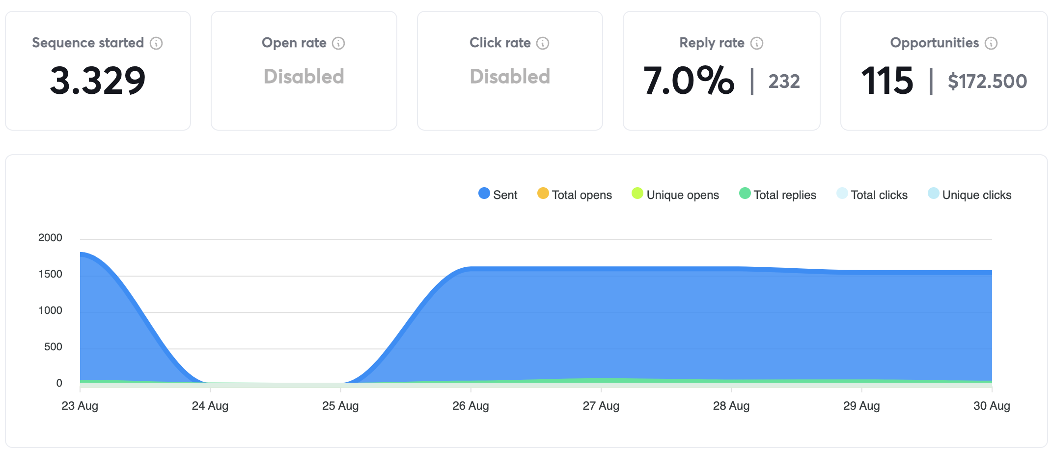Click the Reply rate info icon
The width and height of the screenshot is (1052, 451).
pyautogui.click(x=757, y=43)
